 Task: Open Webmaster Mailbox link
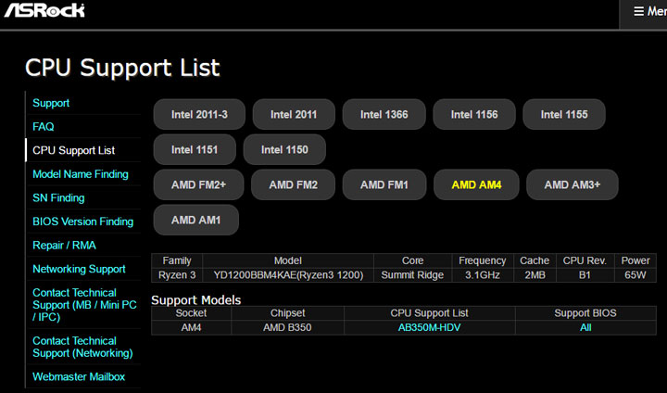coord(79,377)
